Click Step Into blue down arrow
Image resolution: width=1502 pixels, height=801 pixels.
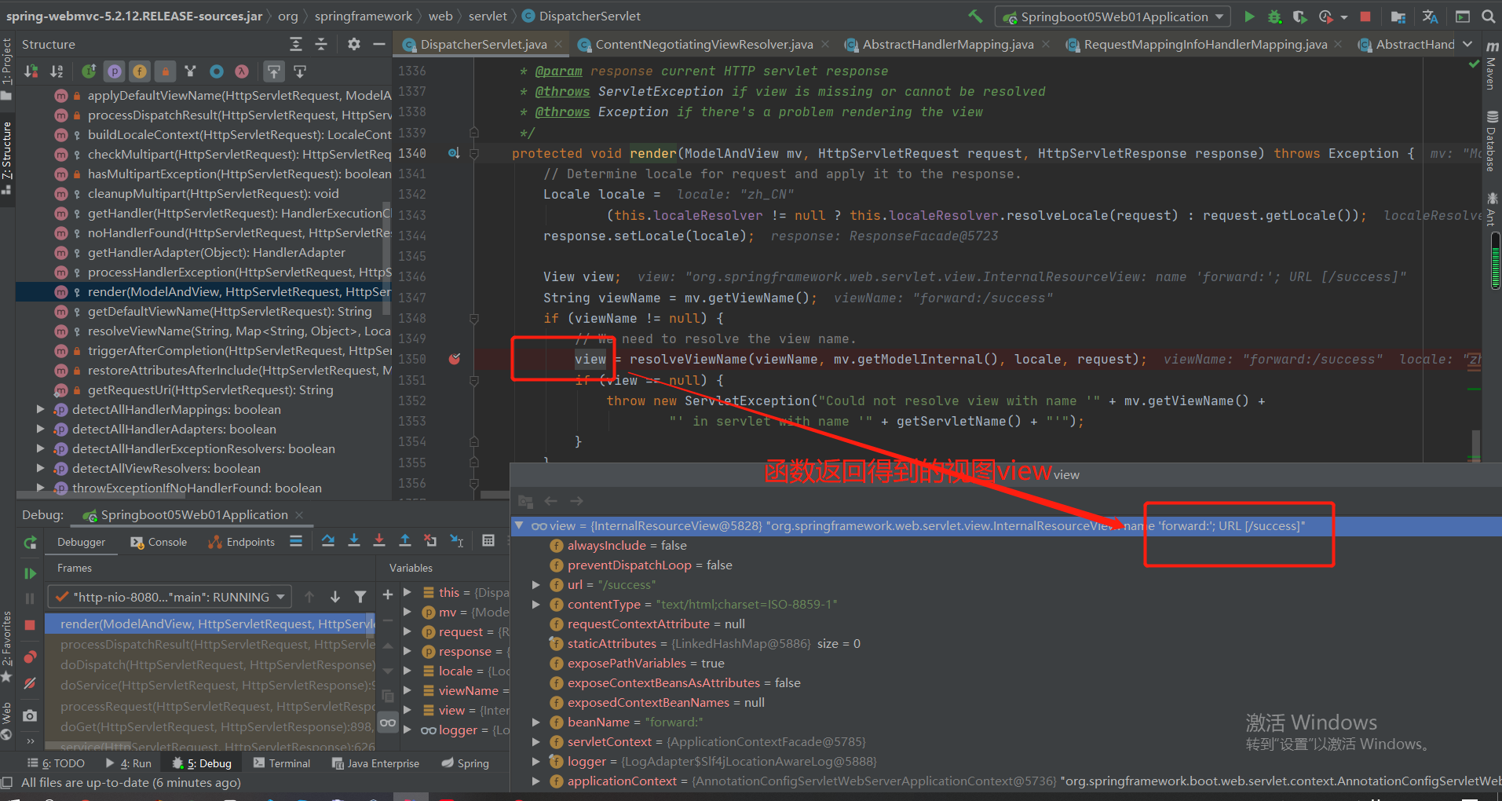point(354,540)
